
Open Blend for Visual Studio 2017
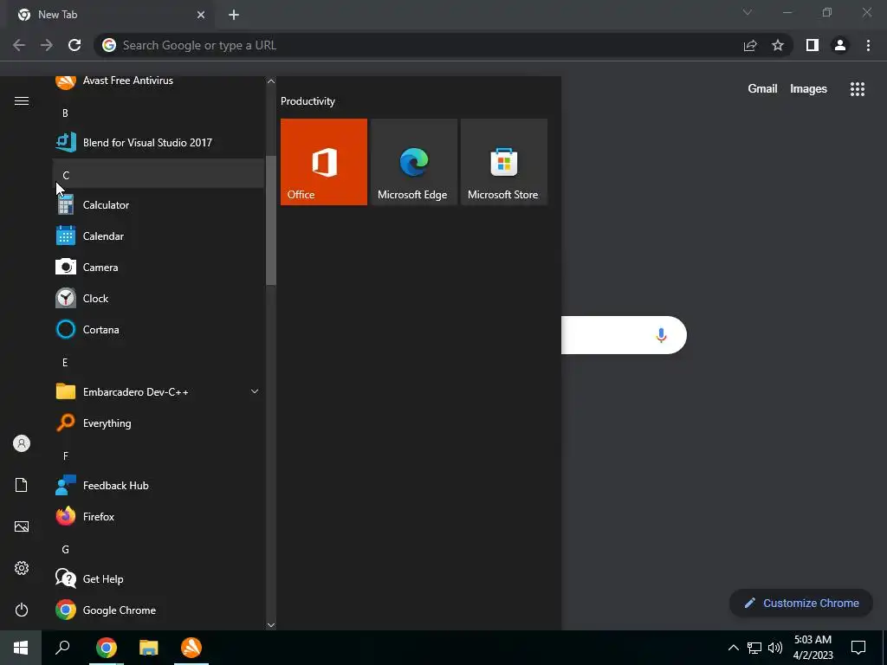click(159, 143)
